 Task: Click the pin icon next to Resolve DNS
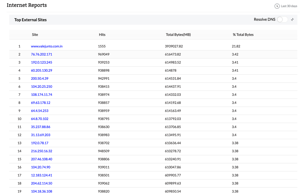[x=292, y=20]
